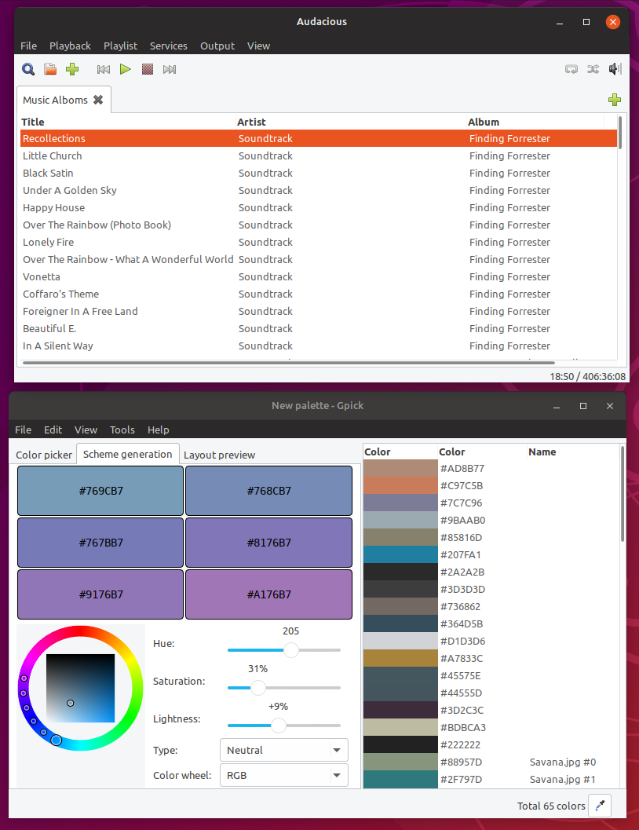Select the #768CB7 scheme swatch
Screen dimensions: 639x830
(x=268, y=491)
